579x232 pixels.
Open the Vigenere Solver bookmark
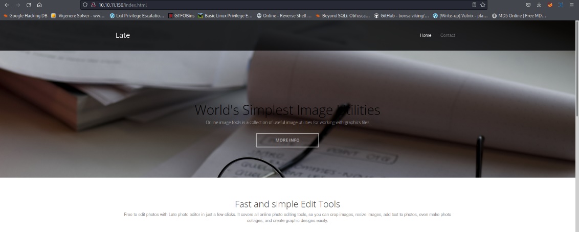click(x=78, y=16)
